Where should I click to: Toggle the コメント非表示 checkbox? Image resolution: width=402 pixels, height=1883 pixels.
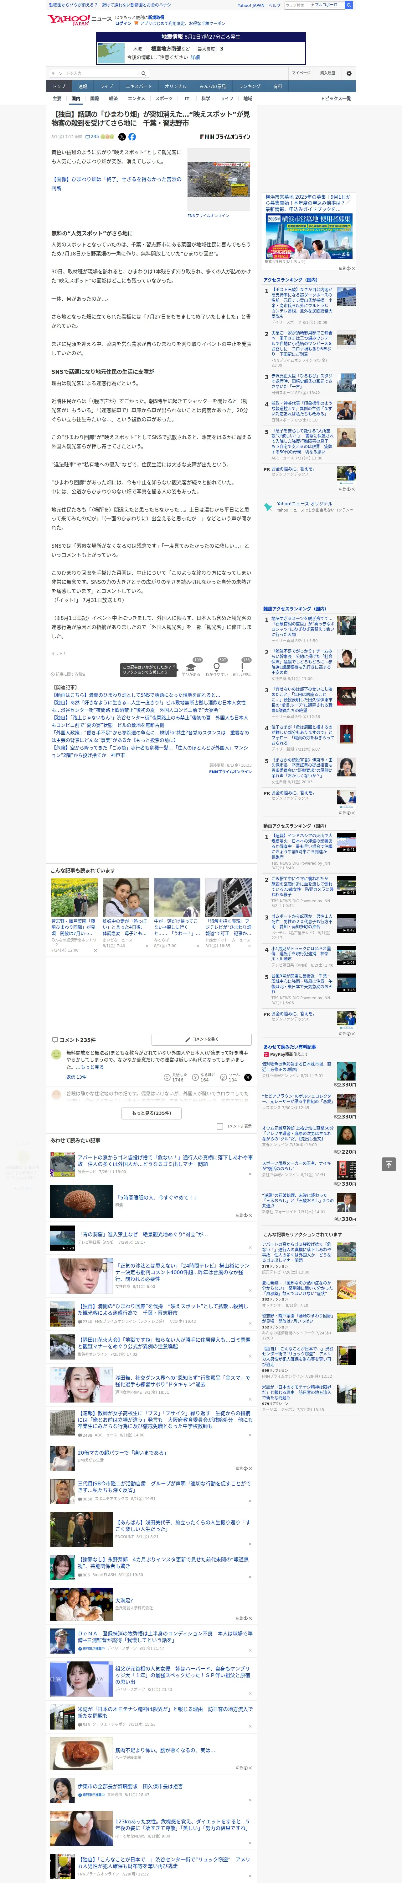tap(219, 1126)
